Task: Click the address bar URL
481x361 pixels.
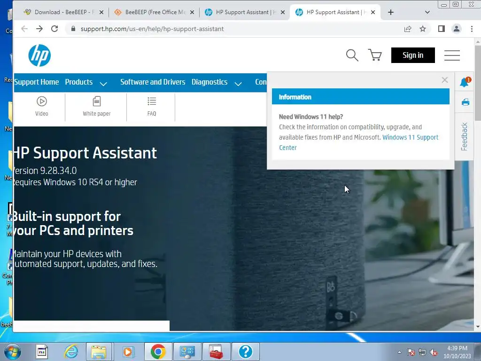Action: (152, 29)
